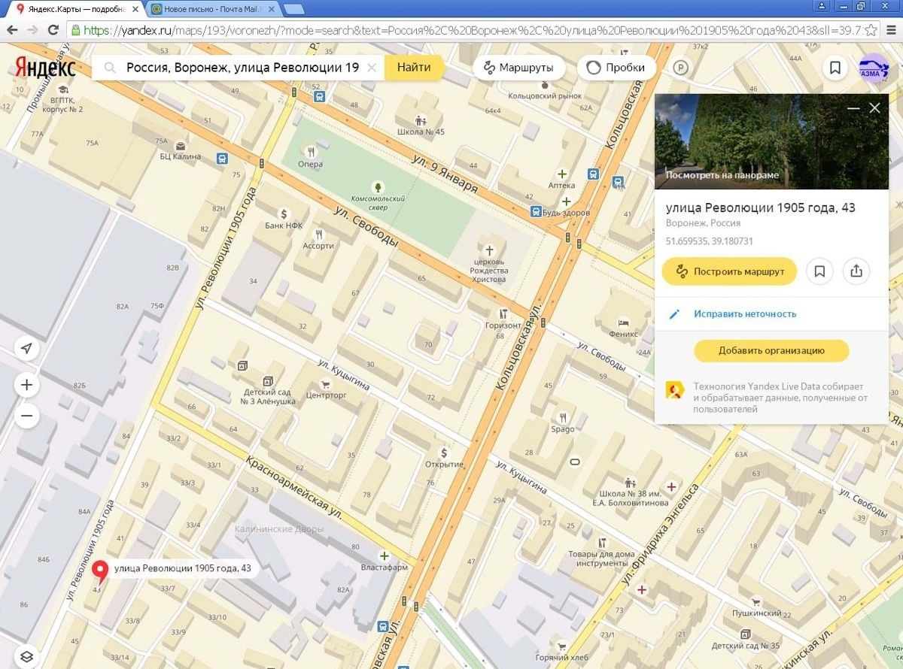The height and width of the screenshot is (669, 903).
Task: Click bookmark star in address bar
Action: [871, 30]
